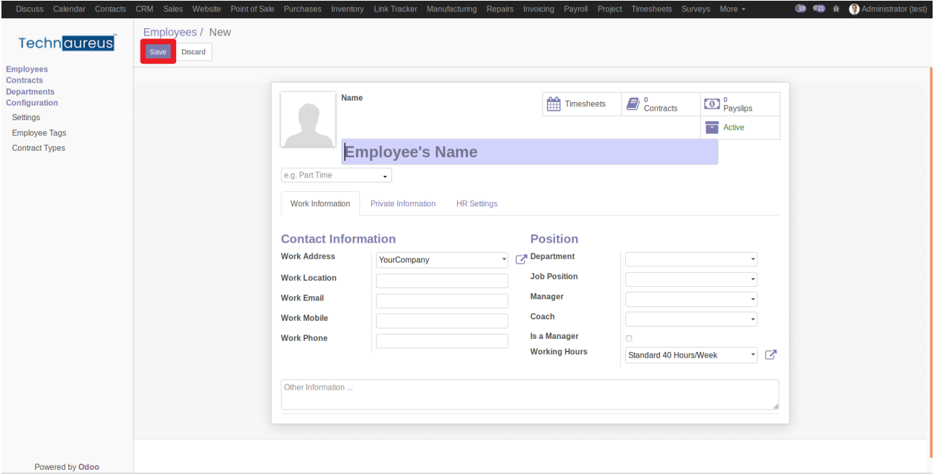The height and width of the screenshot is (475, 934).
Task: Open the Configuration sidebar section
Action: tap(32, 103)
